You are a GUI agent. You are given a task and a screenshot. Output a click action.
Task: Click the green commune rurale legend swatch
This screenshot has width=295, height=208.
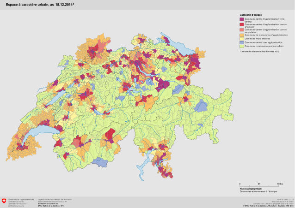tap(242, 47)
